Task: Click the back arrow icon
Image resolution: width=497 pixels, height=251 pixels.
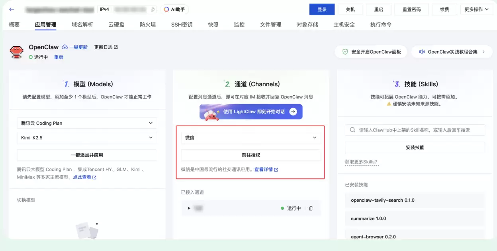Action: [x=12, y=10]
